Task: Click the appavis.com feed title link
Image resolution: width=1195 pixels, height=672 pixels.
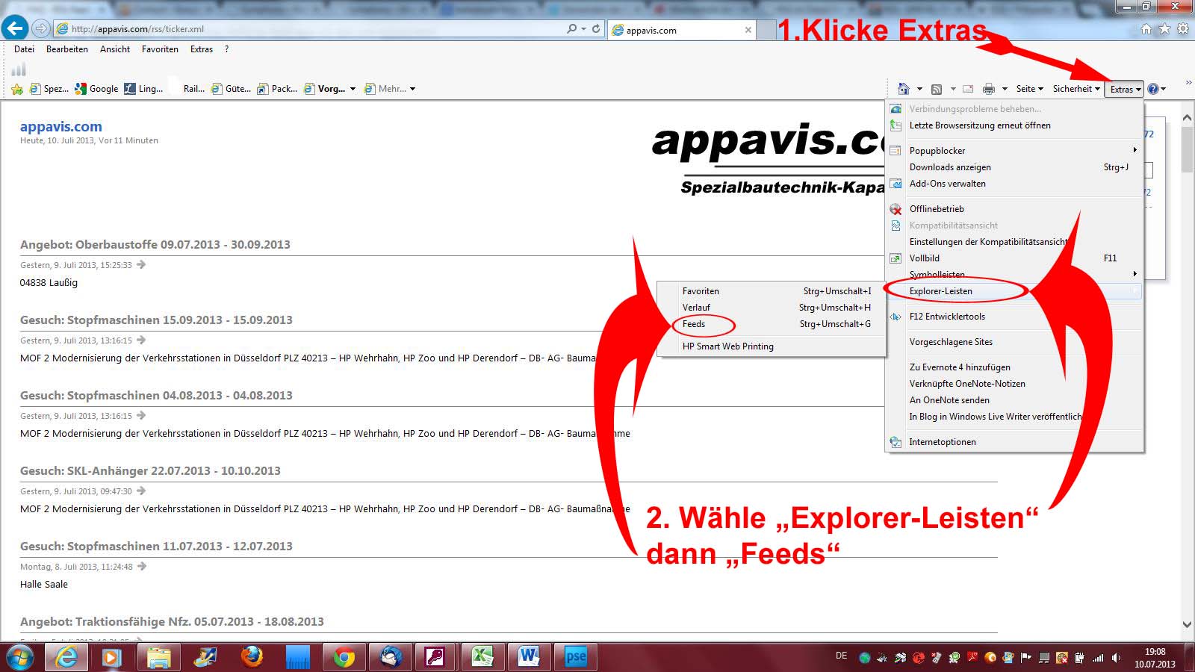Action: tap(61, 127)
